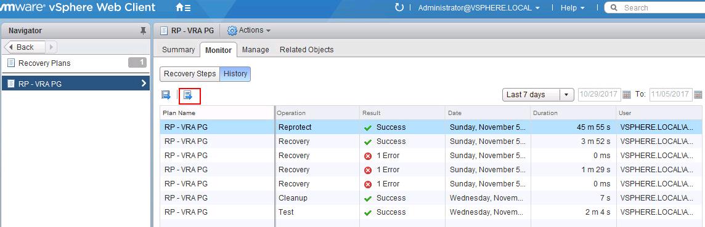The width and height of the screenshot is (705, 227).
Task: Click the error icon in 1 m 29 s row
Action: coord(368,170)
